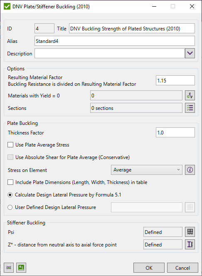Enable Use Plate Average Stress checkbox
The width and height of the screenshot is (202, 276).
point(10,145)
